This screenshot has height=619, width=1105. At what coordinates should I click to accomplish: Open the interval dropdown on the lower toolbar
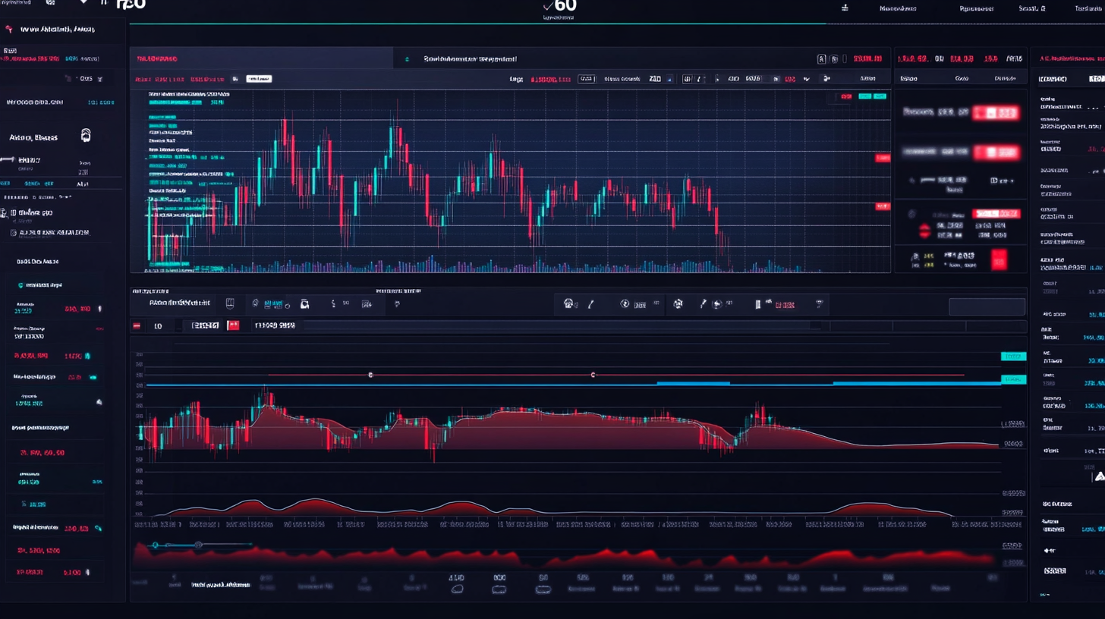pos(158,325)
